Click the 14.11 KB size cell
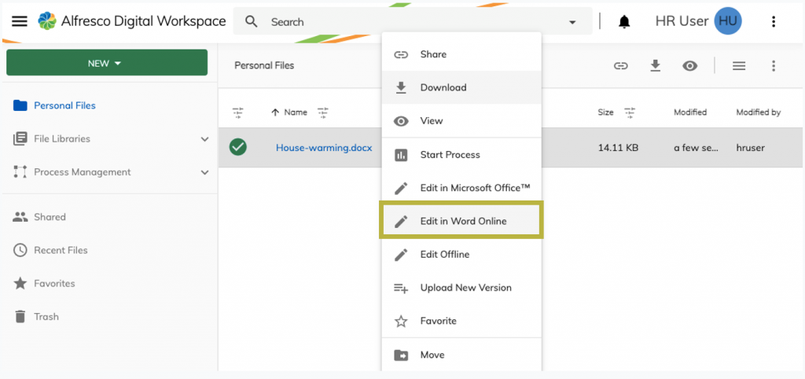Image resolution: width=805 pixels, height=379 pixels. click(x=618, y=148)
